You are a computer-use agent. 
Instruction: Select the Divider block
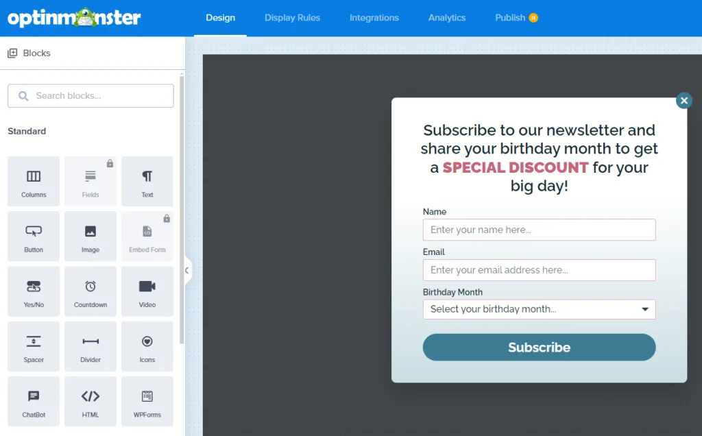90,346
